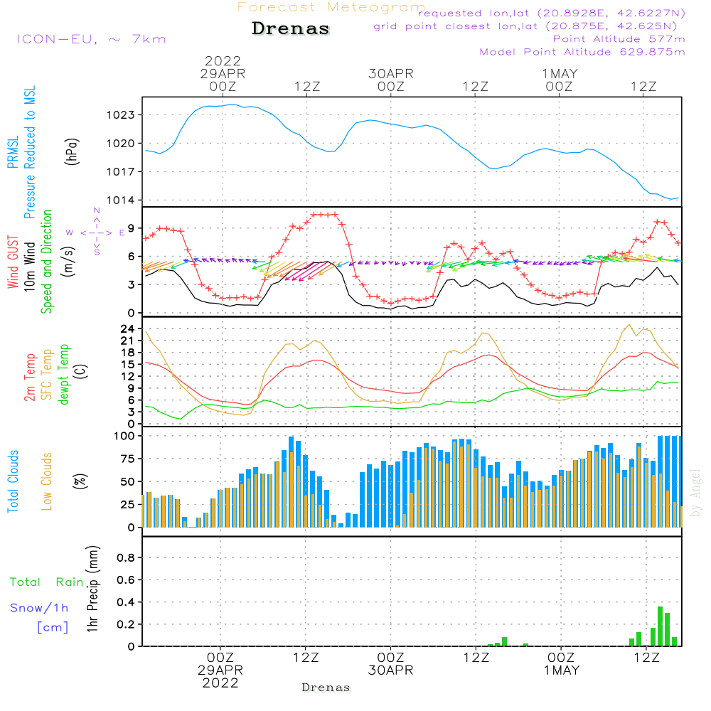Select the "50" cloud axis value
The height and width of the screenshot is (711, 711).
click(x=127, y=482)
